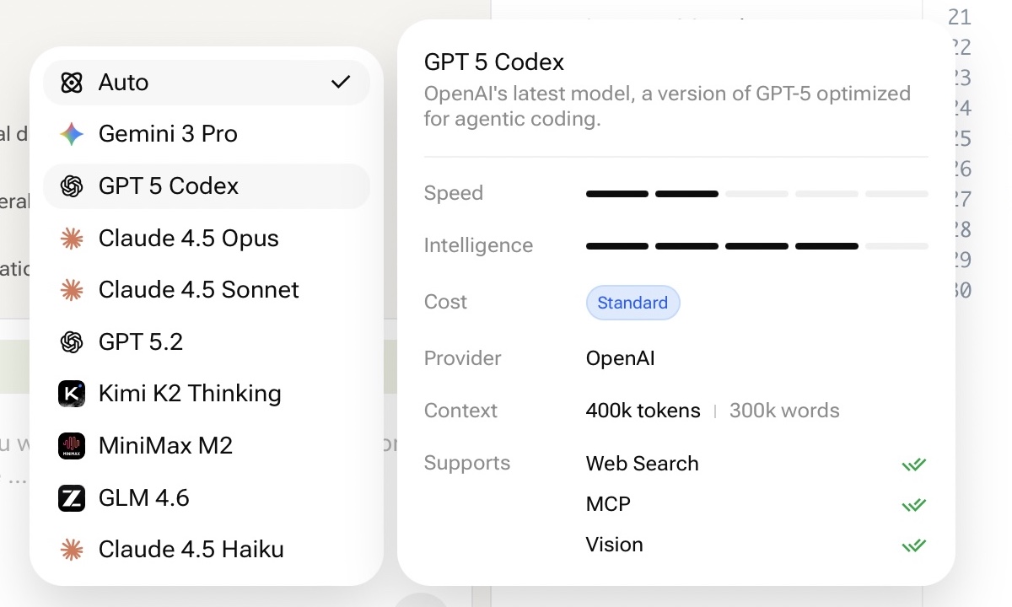The height and width of the screenshot is (607, 1012).
Task: Choose the Kimi K2 Thinking model entry
Action: point(190,394)
